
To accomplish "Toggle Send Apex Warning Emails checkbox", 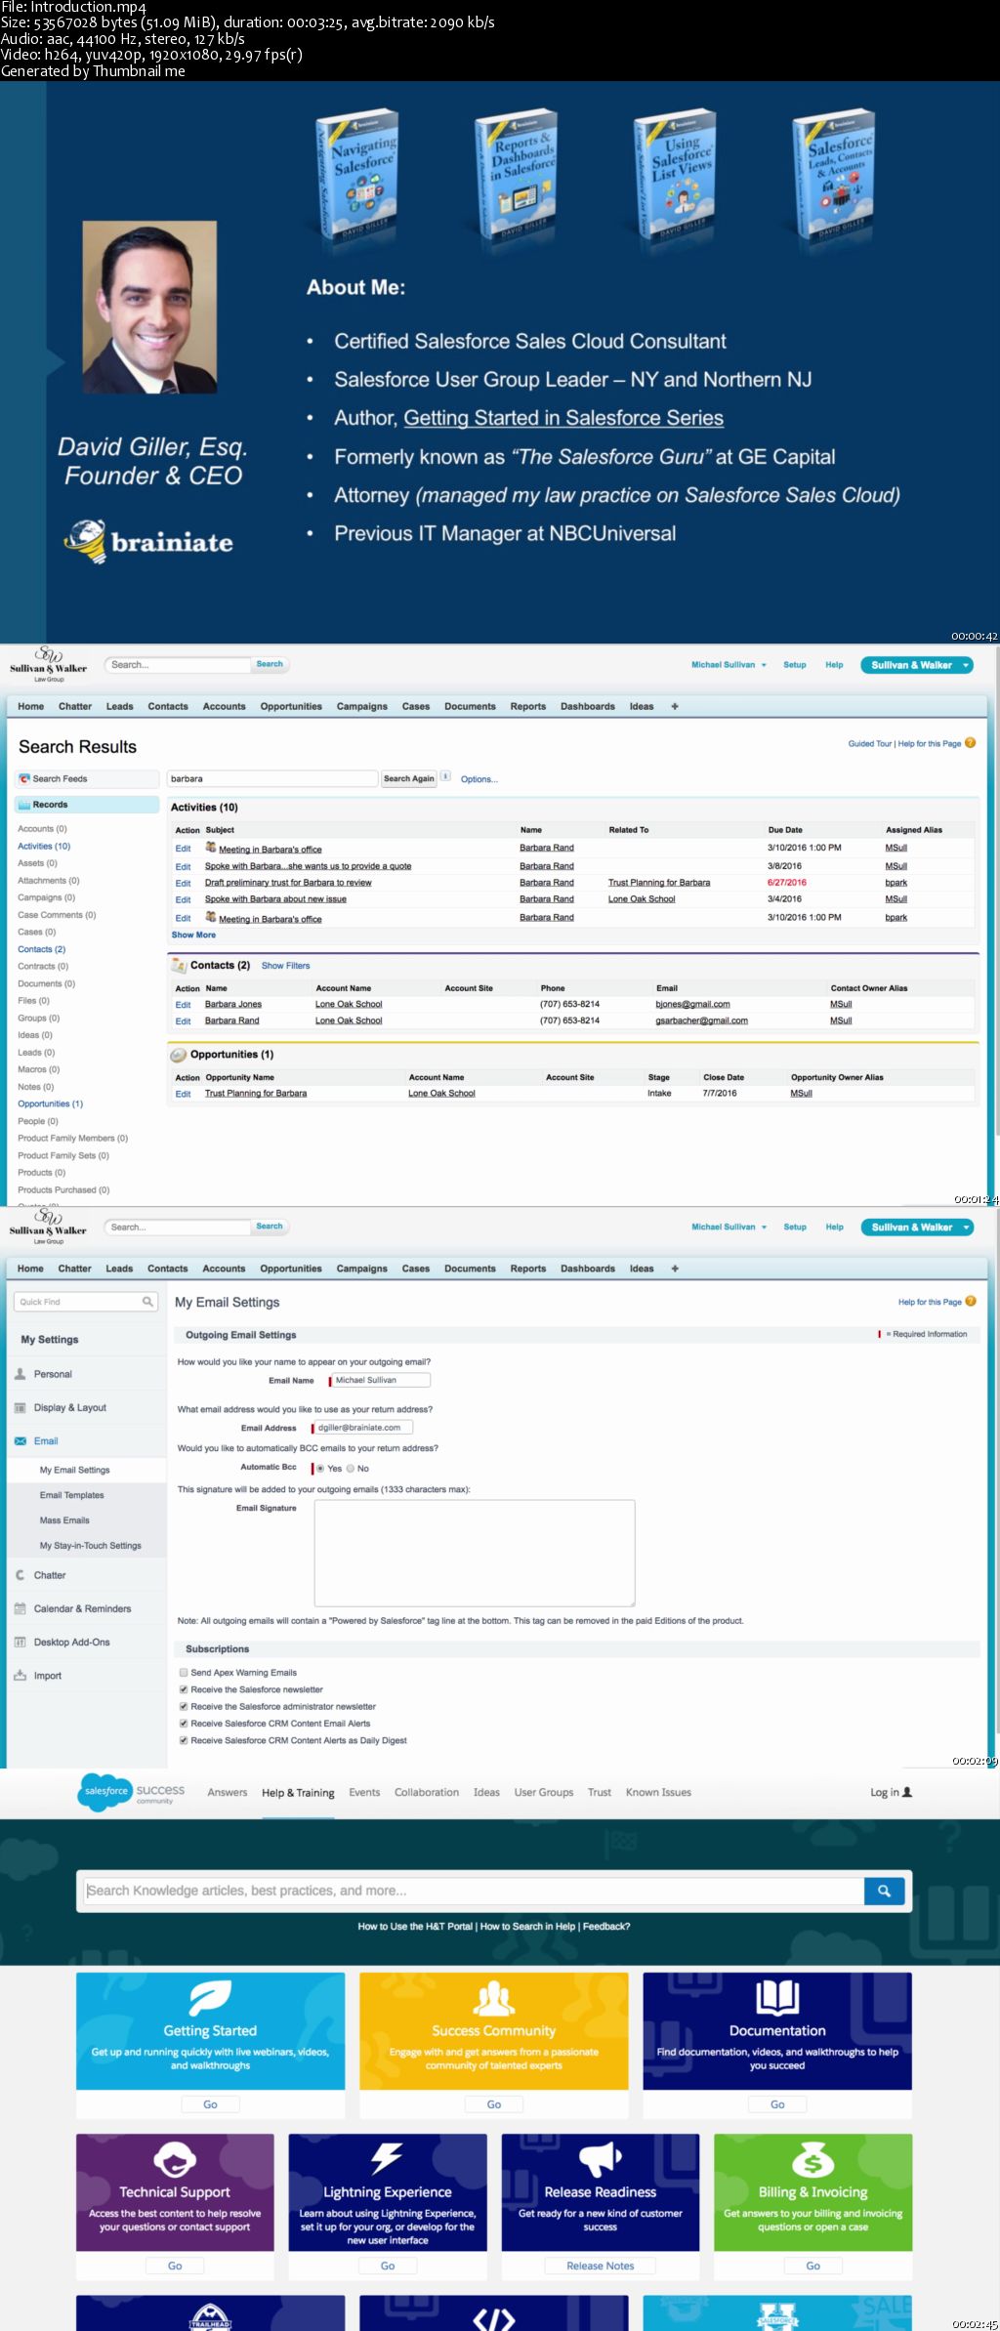I will coord(184,1672).
